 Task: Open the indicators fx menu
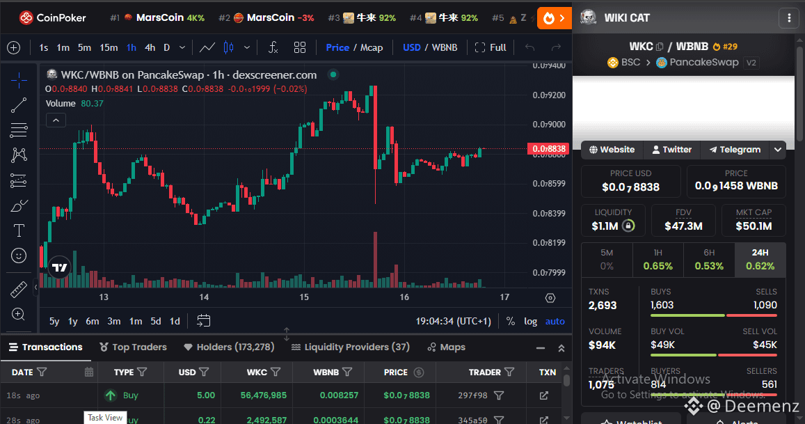click(x=273, y=48)
